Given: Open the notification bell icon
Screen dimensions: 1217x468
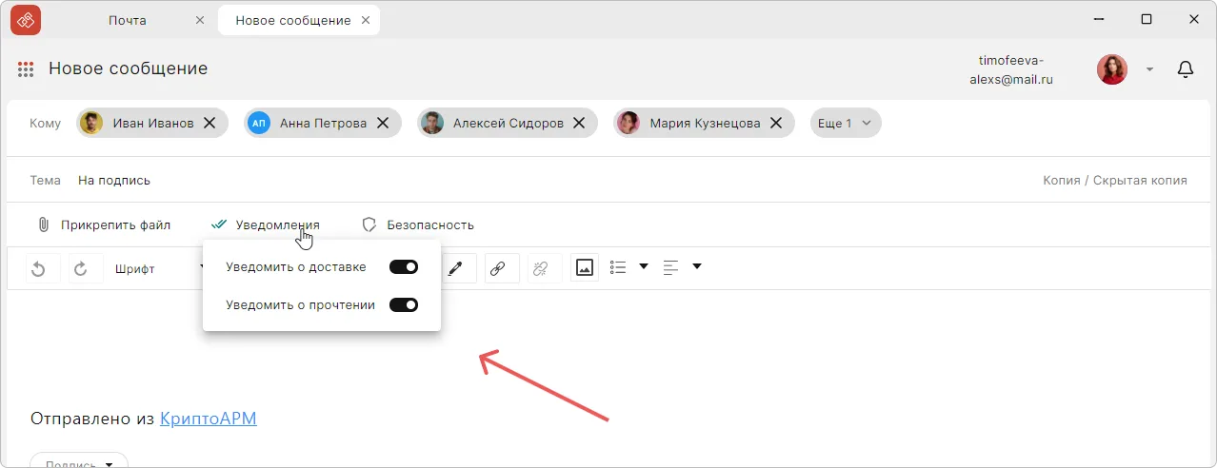Looking at the screenshot, I should coord(1186,69).
